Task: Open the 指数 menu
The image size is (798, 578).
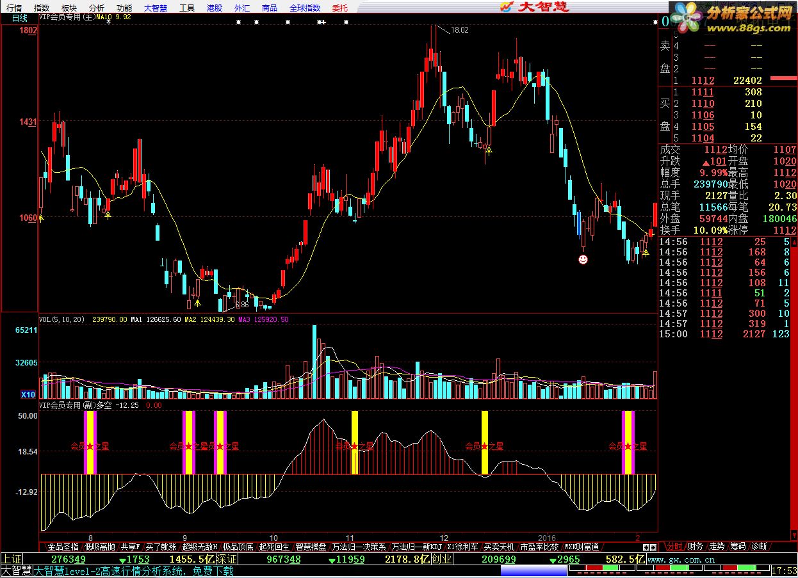Action: coord(42,8)
